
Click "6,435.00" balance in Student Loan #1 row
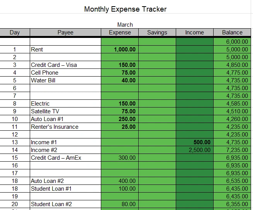click(232, 189)
